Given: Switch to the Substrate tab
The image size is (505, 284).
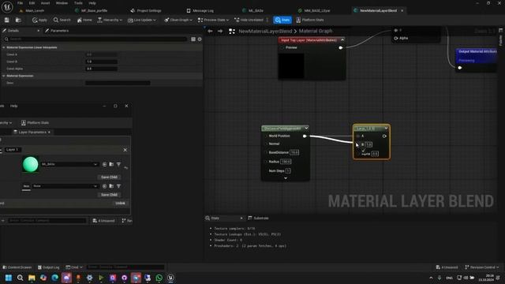Looking at the screenshot, I should point(258,219).
